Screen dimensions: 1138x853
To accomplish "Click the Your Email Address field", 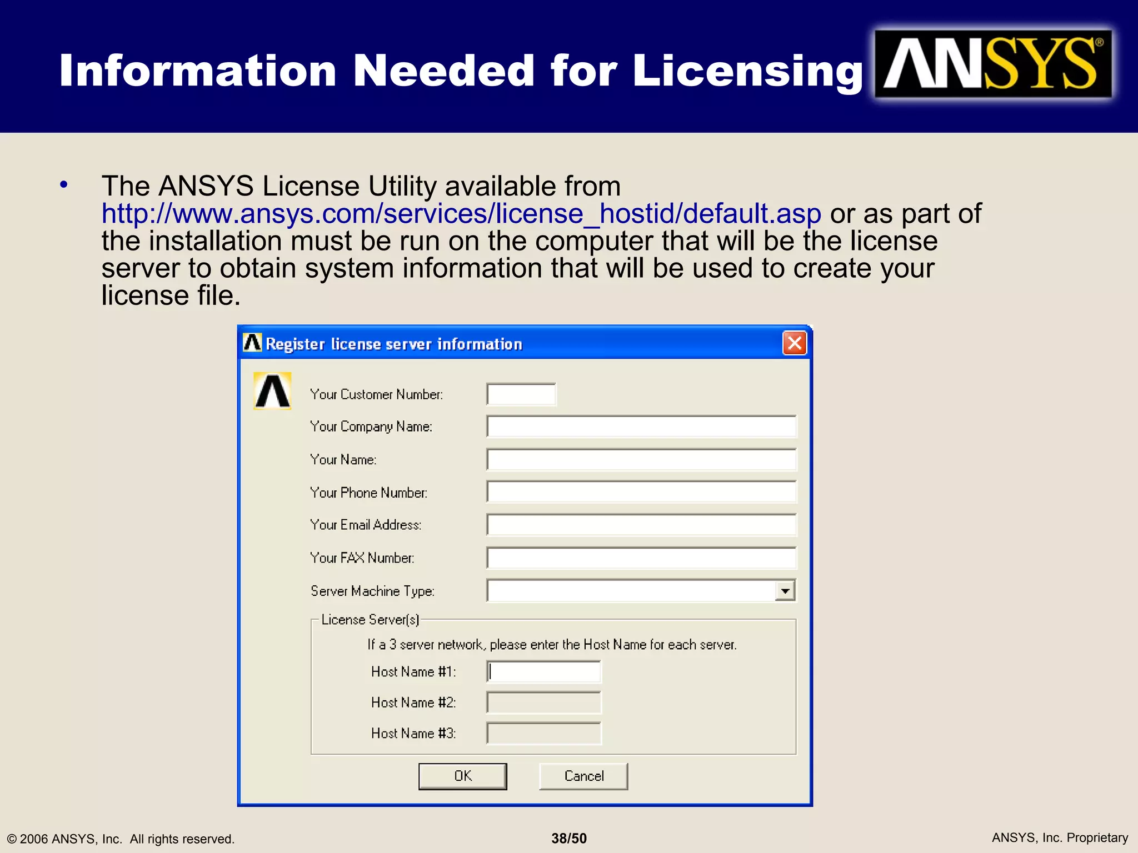I will [642, 525].
